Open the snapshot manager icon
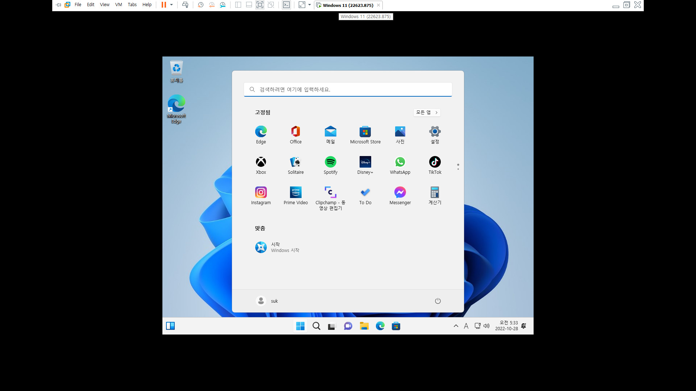Image resolution: width=696 pixels, height=391 pixels. click(223, 5)
